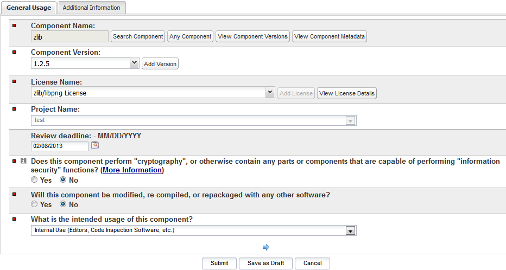Expand the intended usage dropdown

point(351,231)
